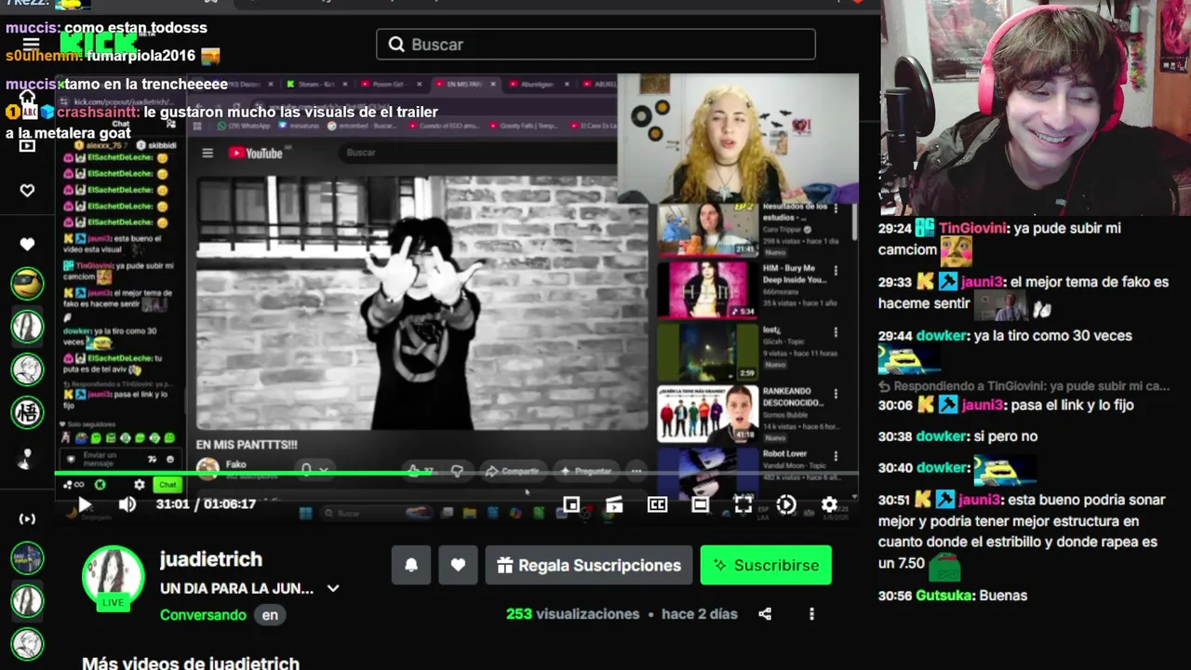This screenshot has height=670, width=1191.
Task: Click the '31:01 / 01:06:17' playback time
Action: 206,504
